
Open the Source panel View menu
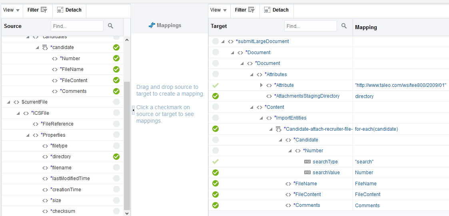click(11, 10)
